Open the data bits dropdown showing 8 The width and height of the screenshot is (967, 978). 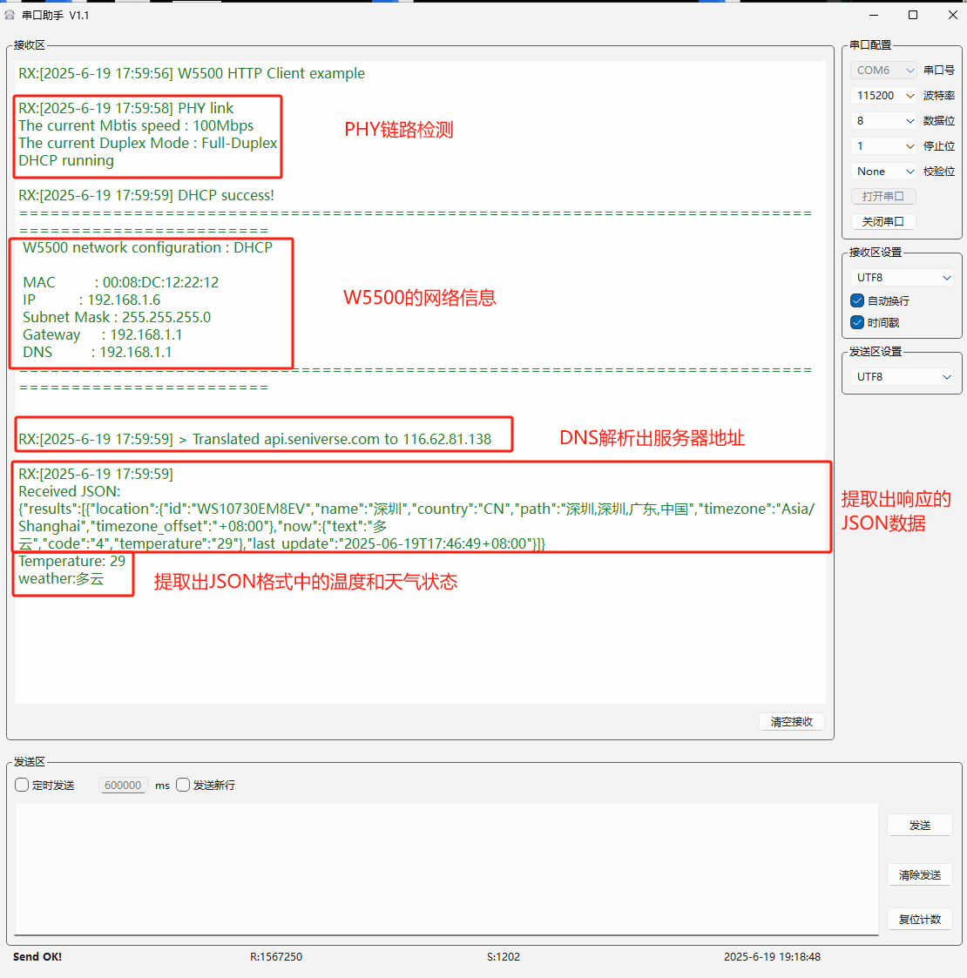pyautogui.click(x=883, y=121)
